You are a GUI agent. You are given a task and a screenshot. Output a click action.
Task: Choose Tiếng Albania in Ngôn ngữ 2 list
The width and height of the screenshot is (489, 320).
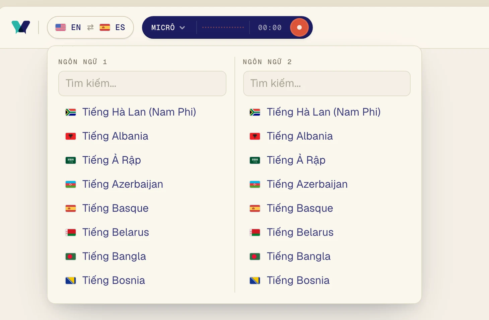[327, 136]
